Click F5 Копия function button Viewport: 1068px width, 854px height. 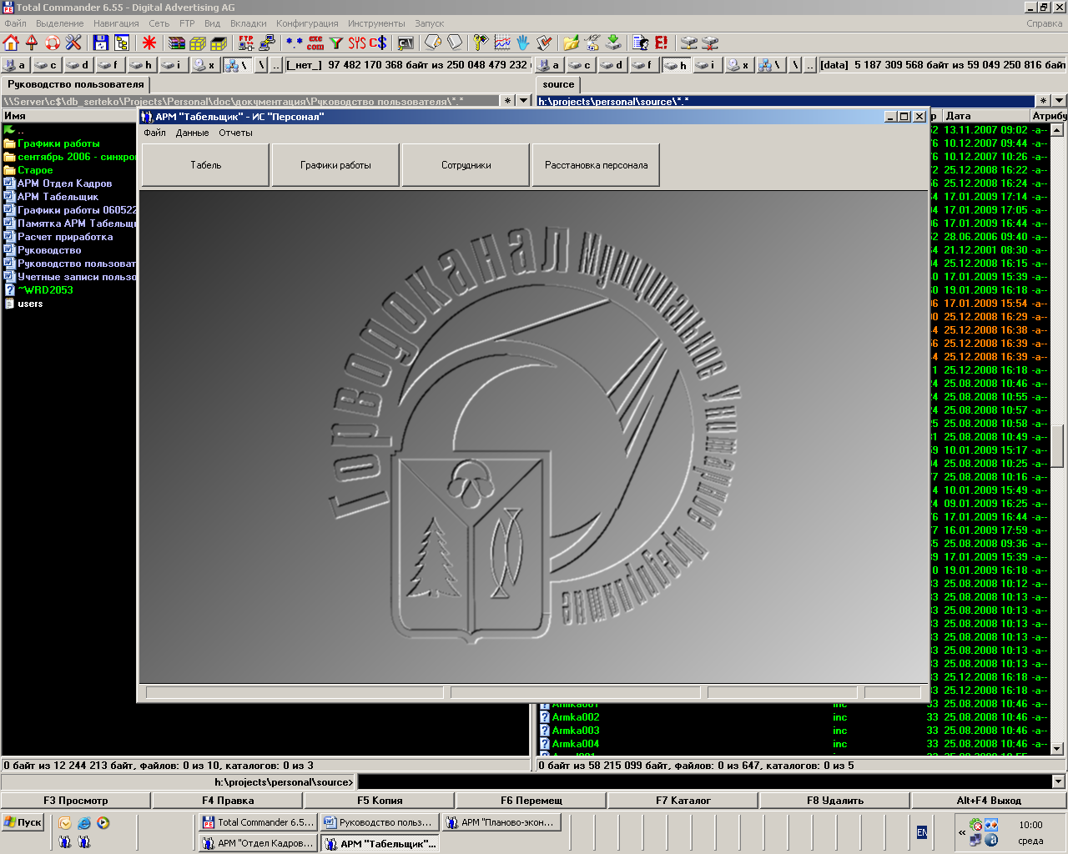[x=380, y=801]
